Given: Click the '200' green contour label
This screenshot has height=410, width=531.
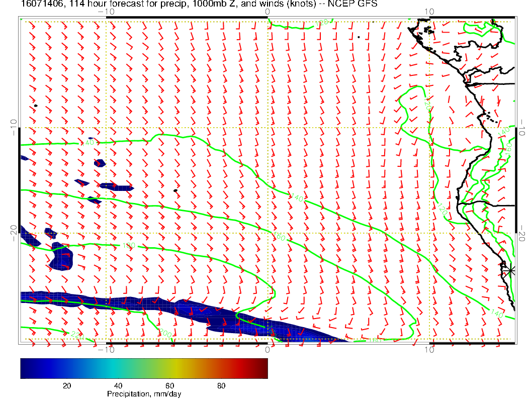Looking at the screenshot, I should coord(165,334).
